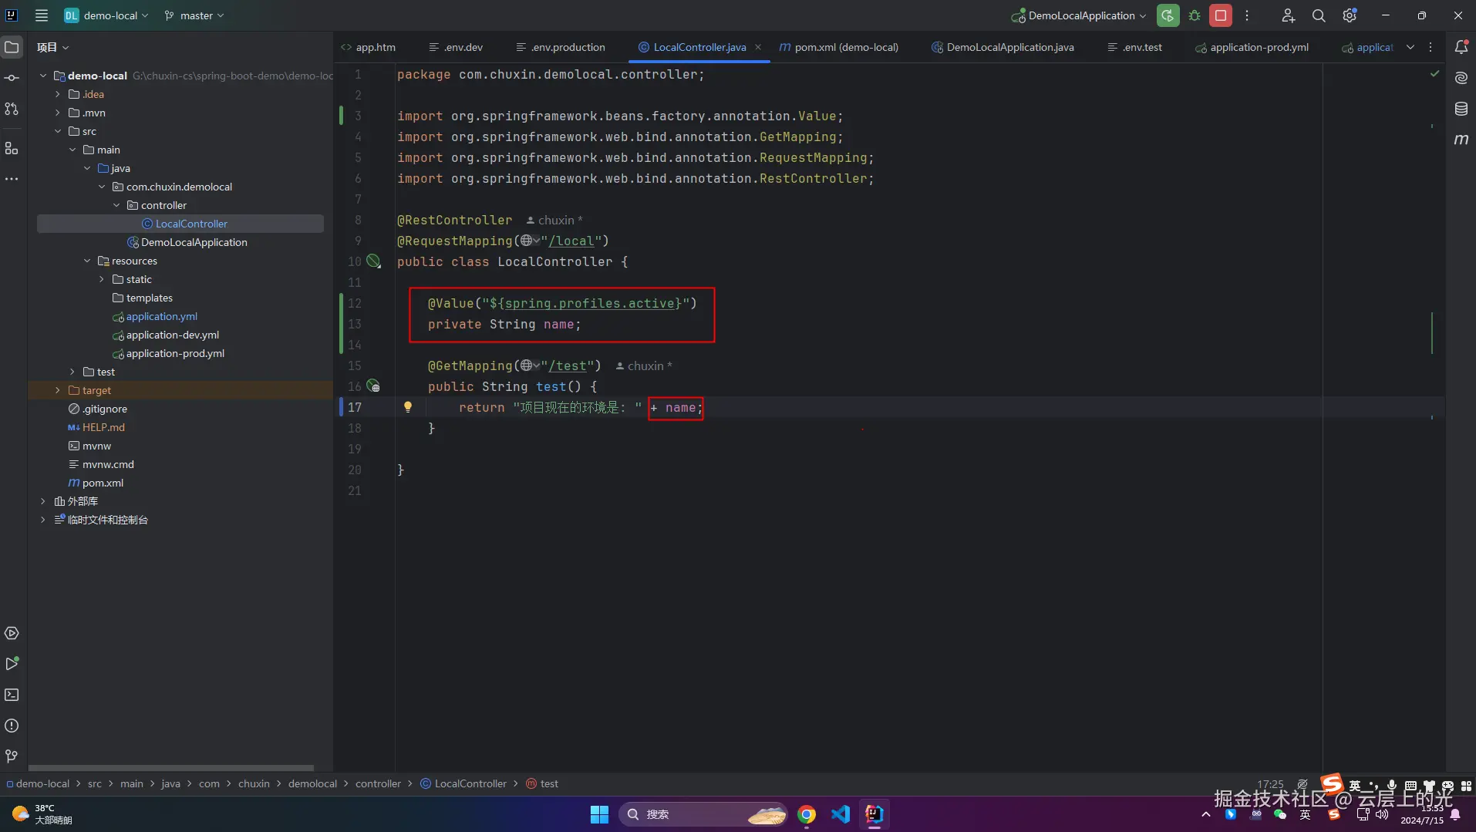Screen dimensions: 1476x832
Task: Open the Structure tool window
Action: (12, 148)
